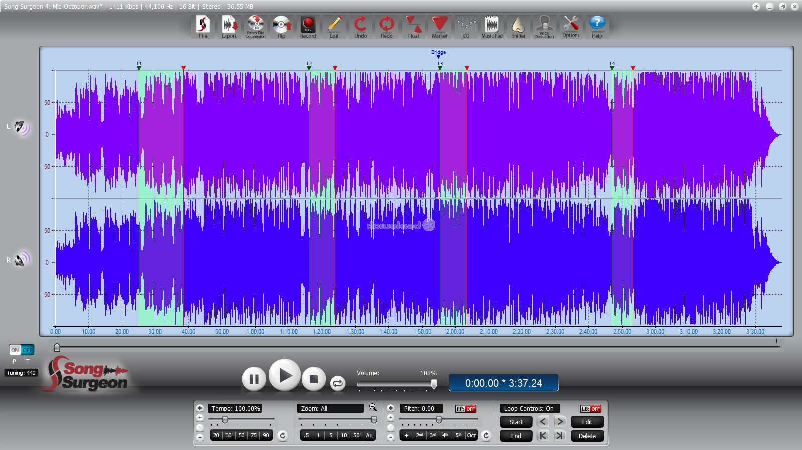Jump to loop start skip-back icon
Image resolution: width=802 pixels, height=450 pixels.
tap(543, 435)
